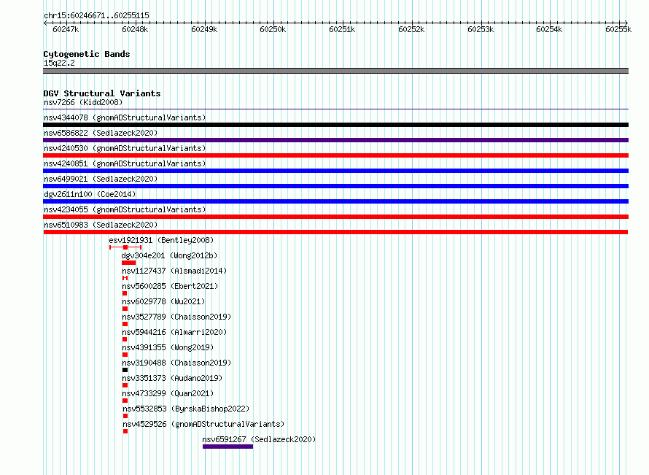
Task: Open nsv5532853 (ByrskaBishop2022) variant label
Action: tap(186, 409)
